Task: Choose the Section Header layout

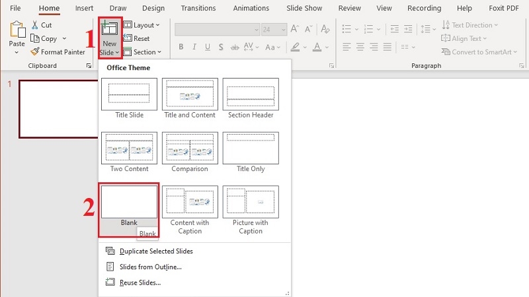Action: tap(251, 98)
